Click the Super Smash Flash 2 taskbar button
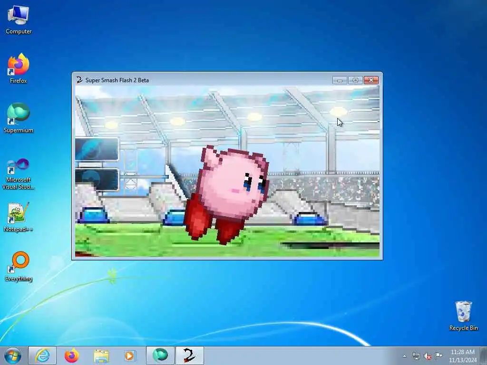This screenshot has height=365, width=487. click(189, 355)
